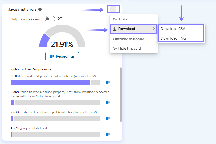Click the 'JavaScript errors' card title
Screen dimensions: 216x144
point(23,9)
